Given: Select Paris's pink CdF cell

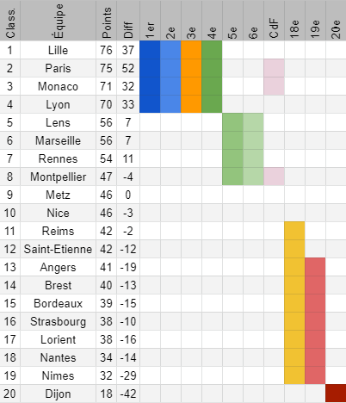Looking at the screenshot, I should click(274, 68).
